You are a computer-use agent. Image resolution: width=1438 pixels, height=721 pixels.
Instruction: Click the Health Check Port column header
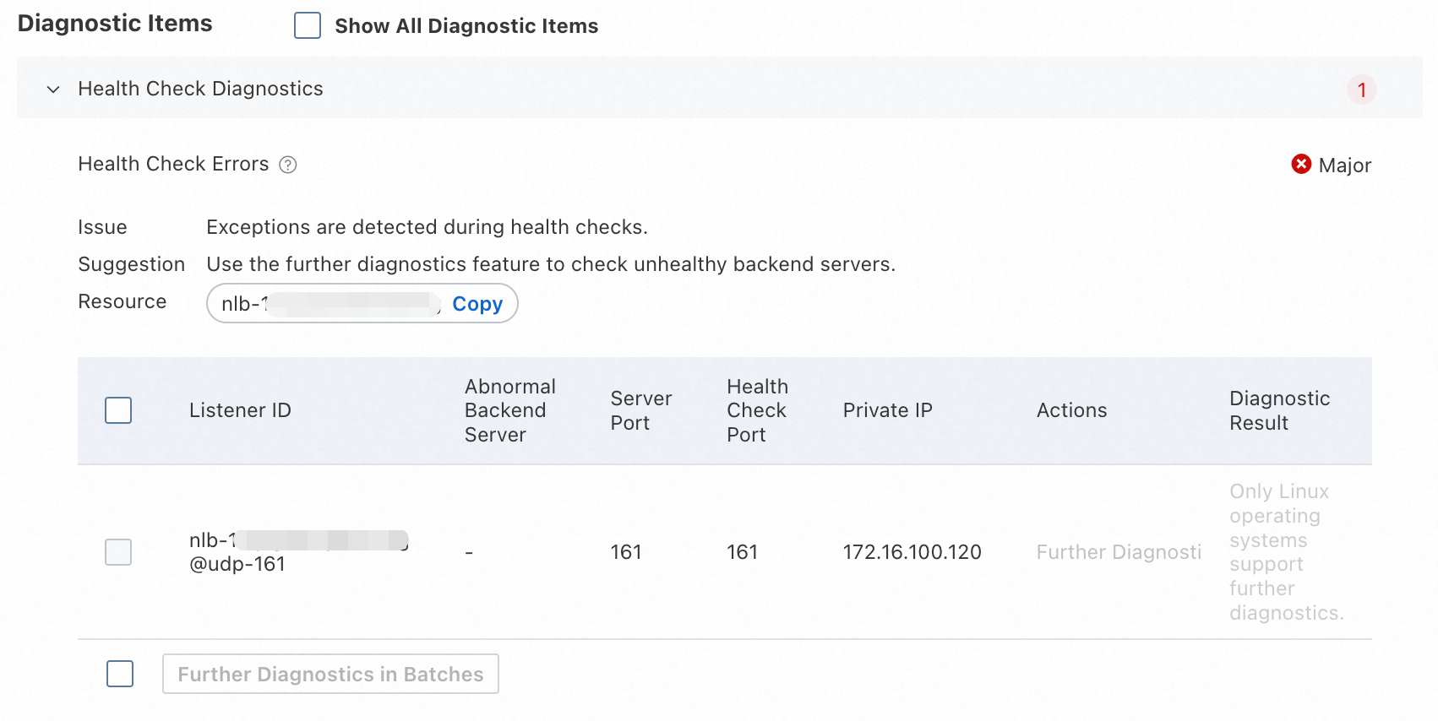tap(756, 410)
